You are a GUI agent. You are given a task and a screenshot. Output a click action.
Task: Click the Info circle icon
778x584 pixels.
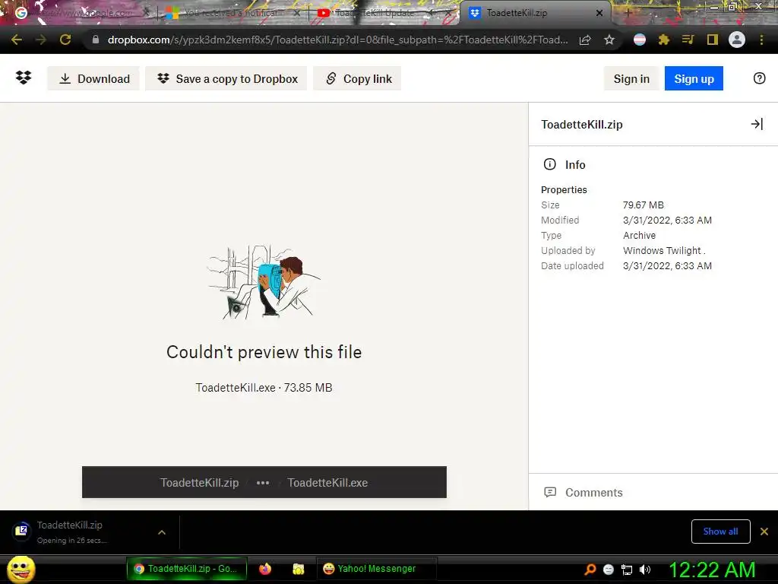(550, 164)
